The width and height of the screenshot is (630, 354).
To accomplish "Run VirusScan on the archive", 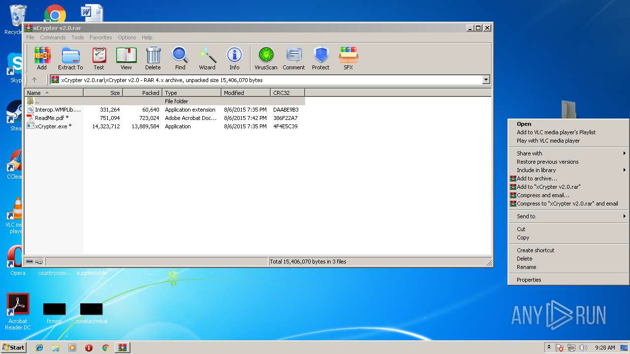I will [x=266, y=59].
